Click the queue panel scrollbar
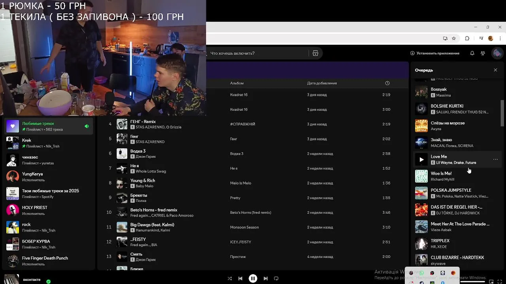The height and width of the screenshot is (284, 506). point(502,113)
